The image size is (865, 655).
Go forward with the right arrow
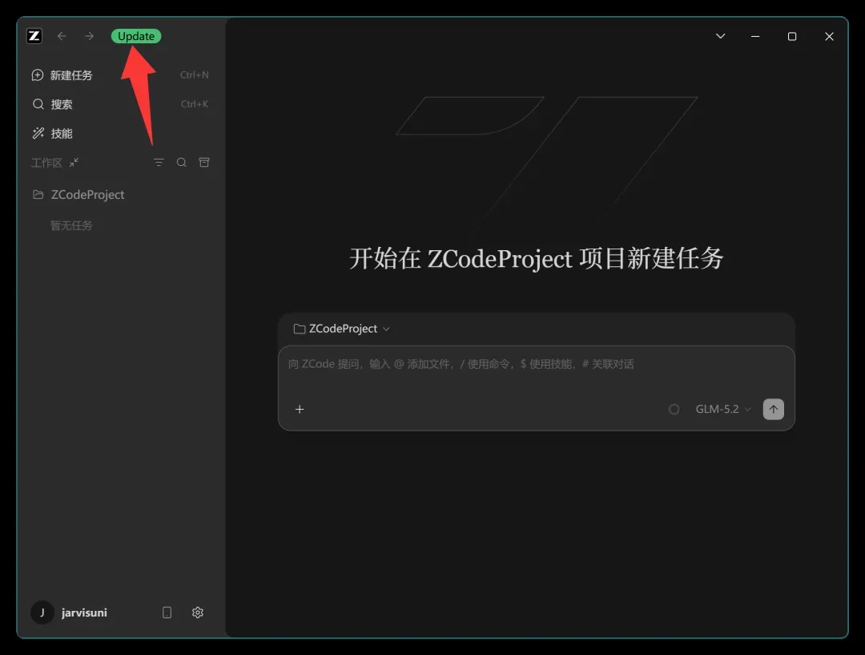(x=90, y=36)
